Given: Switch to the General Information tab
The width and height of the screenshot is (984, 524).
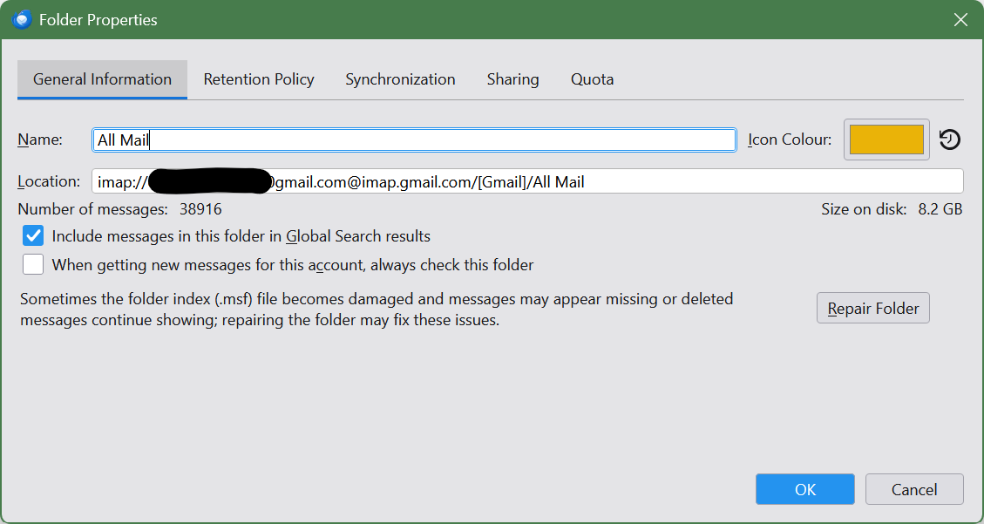Looking at the screenshot, I should tap(102, 79).
